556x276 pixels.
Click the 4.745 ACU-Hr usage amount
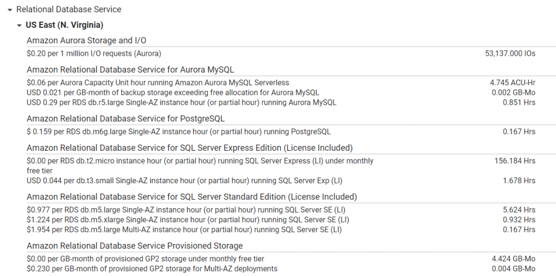tap(512, 82)
